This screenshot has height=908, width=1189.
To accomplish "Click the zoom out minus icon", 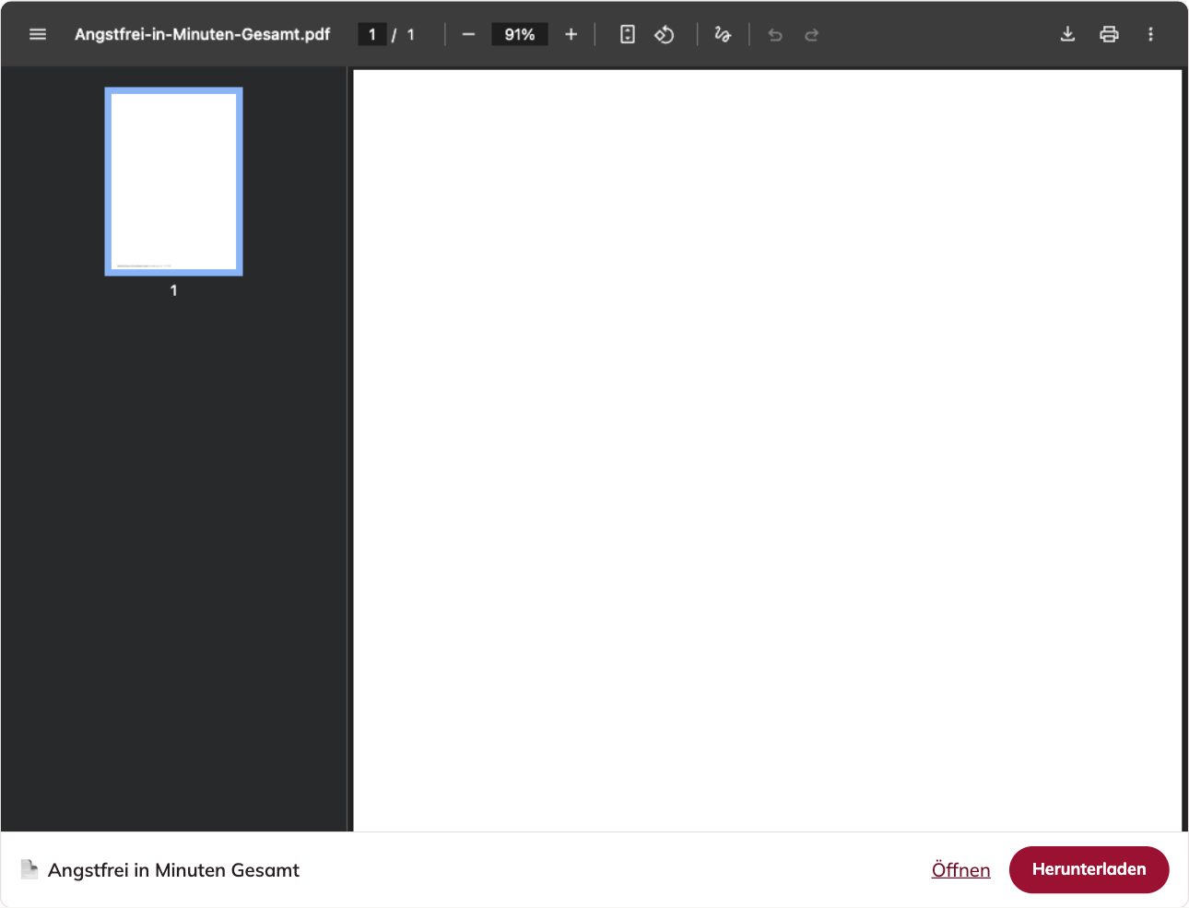I will 468,34.
